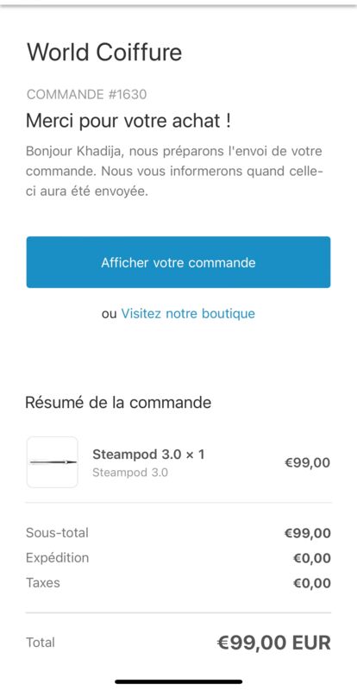The image size is (357, 690).
Task: Click the Total label
Action: click(41, 643)
